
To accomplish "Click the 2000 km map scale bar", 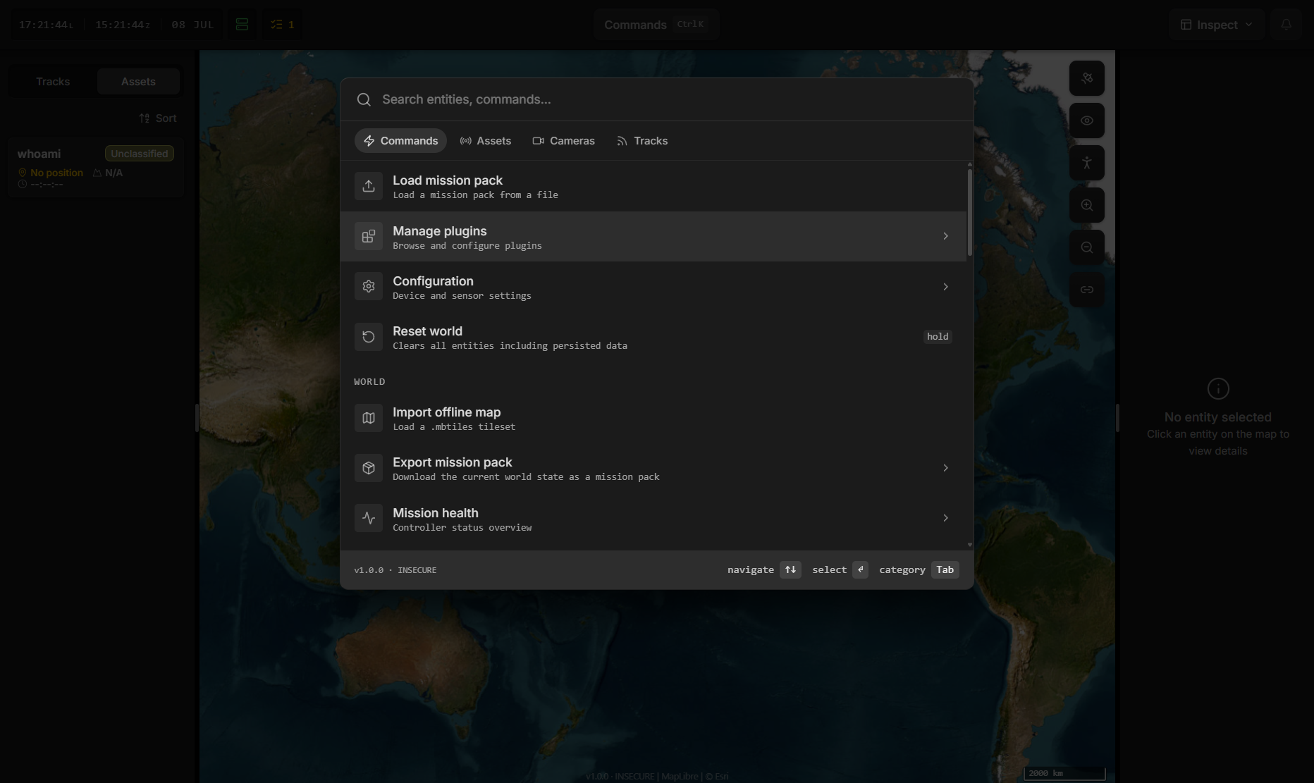I will tap(1064, 773).
